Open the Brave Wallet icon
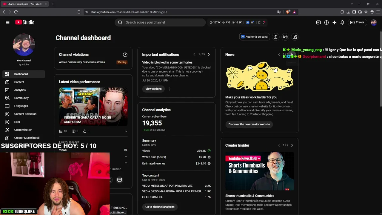 tap(360, 12)
